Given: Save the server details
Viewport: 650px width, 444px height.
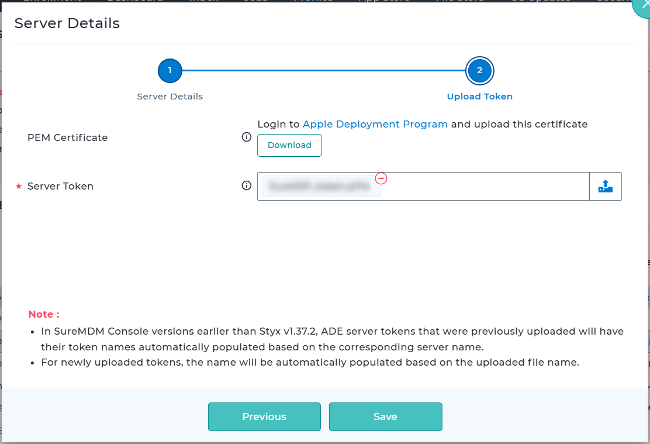Looking at the screenshot, I should tap(385, 417).
